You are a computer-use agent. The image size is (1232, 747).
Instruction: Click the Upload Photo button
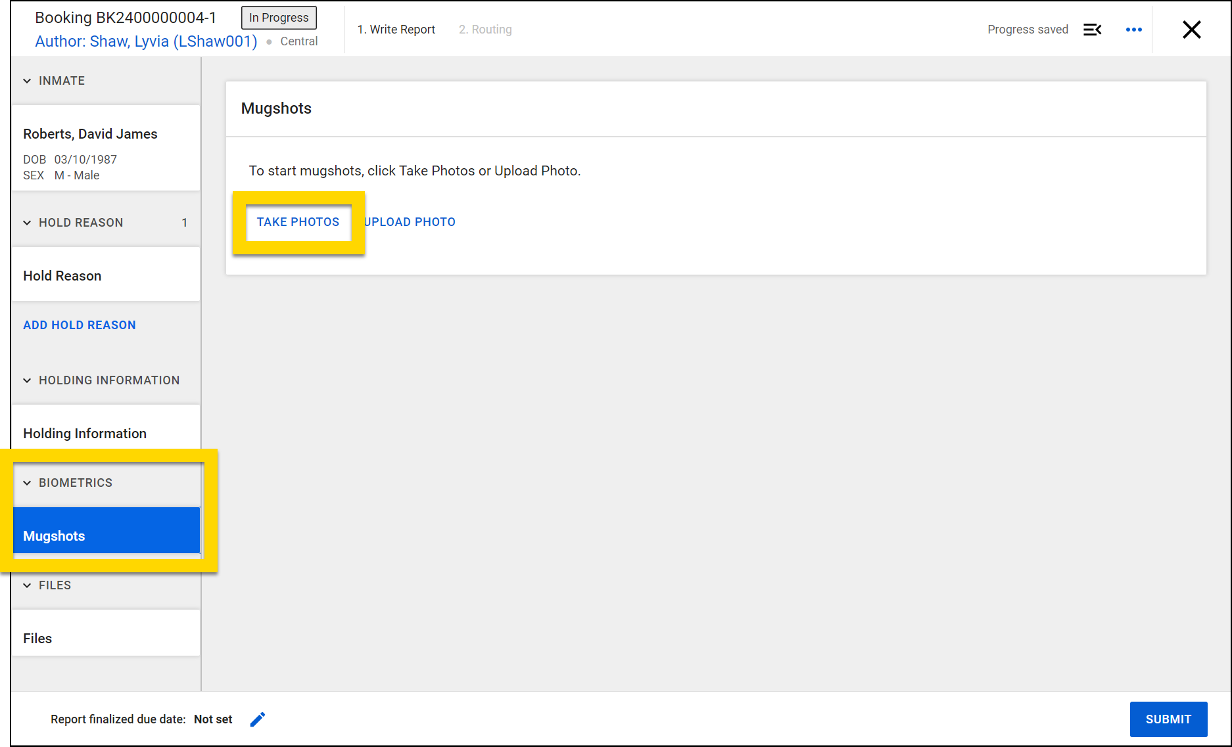[x=410, y=222]
